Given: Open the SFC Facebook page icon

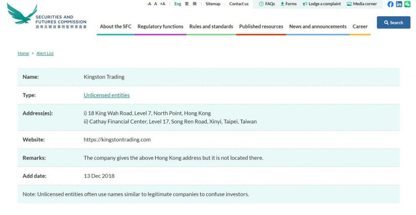Looking at the screenshot, I should (x=391, y=4).
